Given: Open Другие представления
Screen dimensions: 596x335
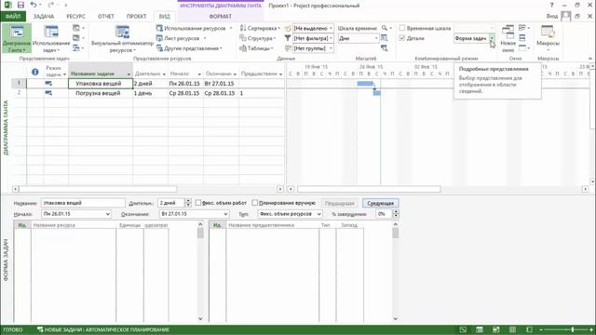Looking at the screenshot, I should coord(189,48).
